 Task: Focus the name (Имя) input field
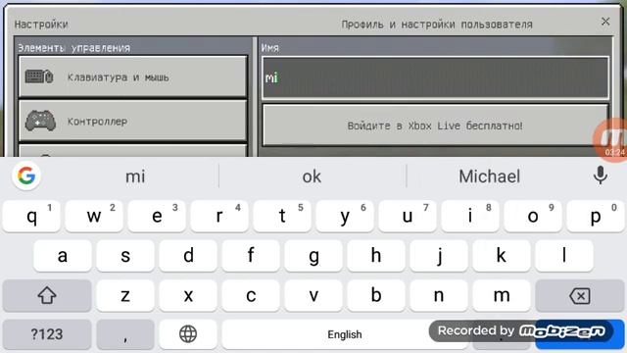pyautogui.click(x=435, y=77)
